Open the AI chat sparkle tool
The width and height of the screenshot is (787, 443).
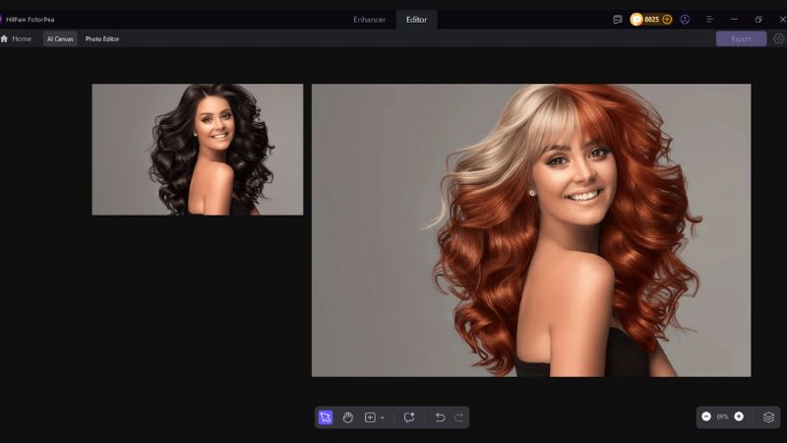coord(409,417)
